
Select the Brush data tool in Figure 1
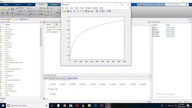pos(92,11)
